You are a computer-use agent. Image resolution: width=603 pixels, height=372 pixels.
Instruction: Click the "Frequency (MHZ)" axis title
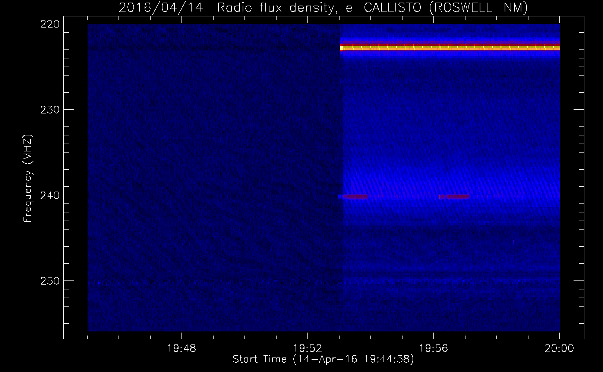28,179
